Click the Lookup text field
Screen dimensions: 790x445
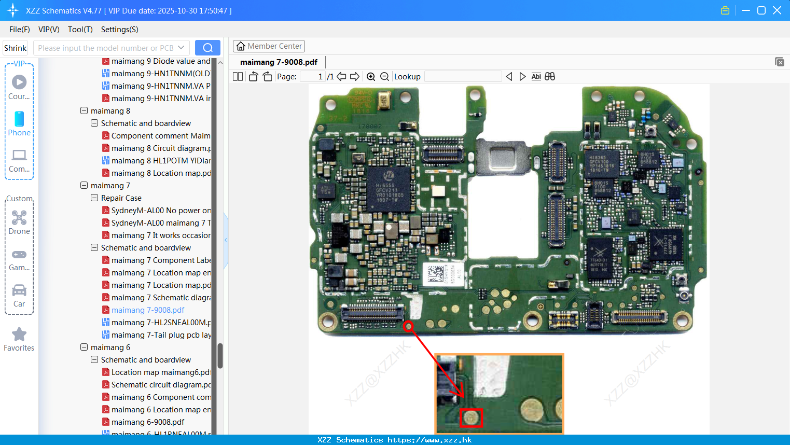click(x=463, y=76)
